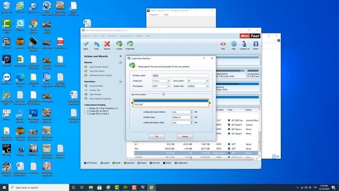This screenshot has width=339, height=191.
Task: Click the Help question-mark toolbar icon
Action: (x=234, y=46)
